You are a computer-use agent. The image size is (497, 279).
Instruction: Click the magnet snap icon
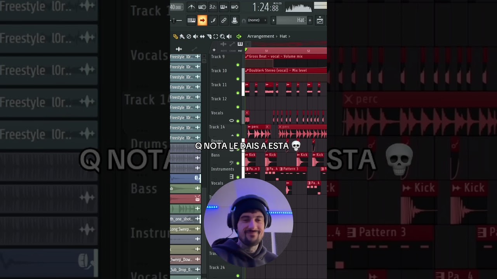243,21
